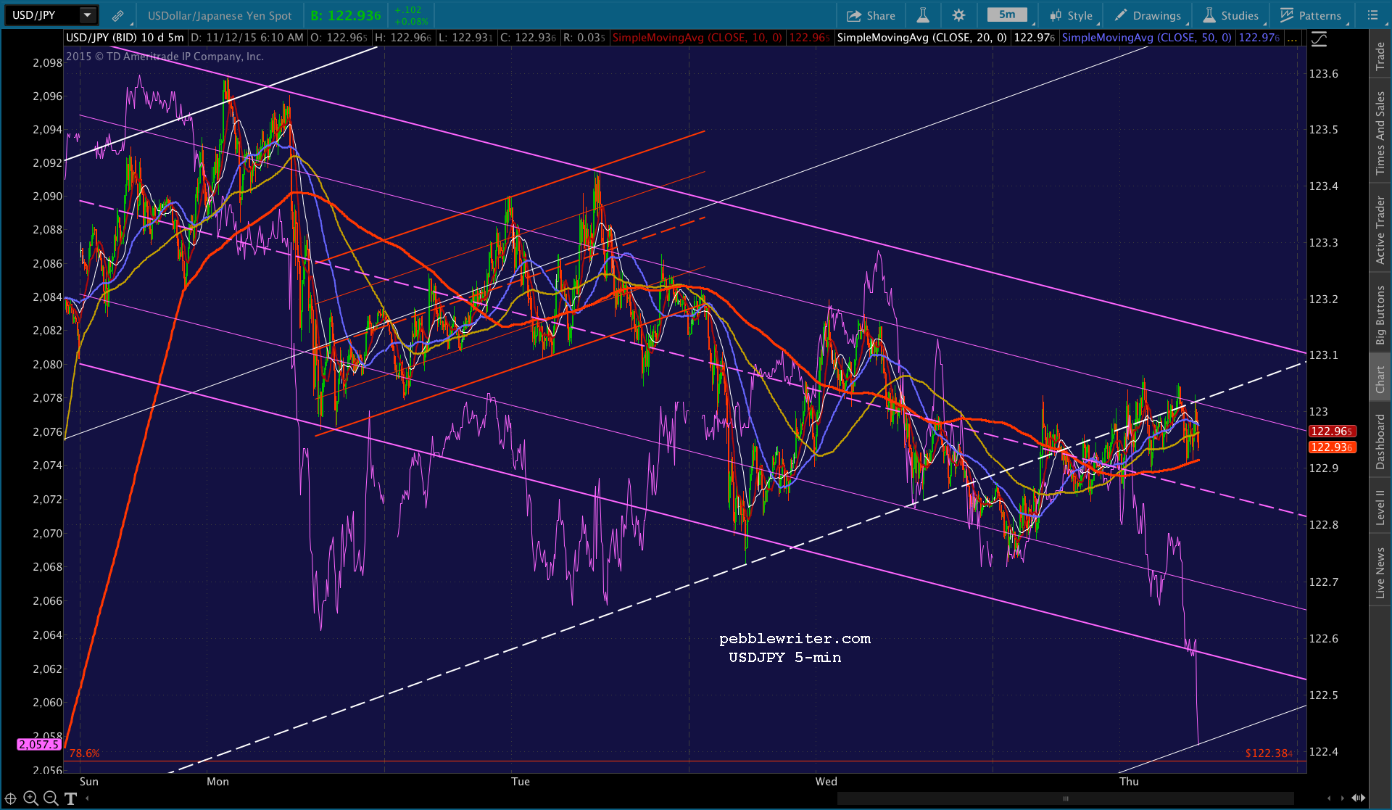Click the SimpleMovingAvg 50 study label
The image size is (1392, 810).
(x=1145, y=38)
